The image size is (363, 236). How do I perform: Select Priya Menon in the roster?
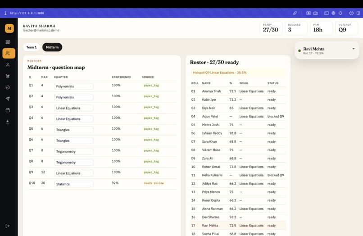click(x=238, y=192)
